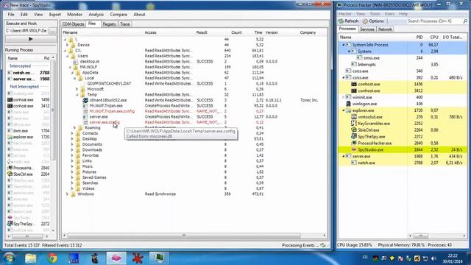Select the server.exe file icon in tree
The height and width of the screenshot is (265, 471).
85,116
